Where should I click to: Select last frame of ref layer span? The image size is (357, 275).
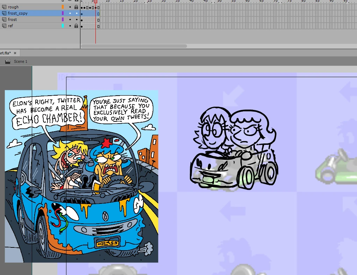[x=98, y=27]
